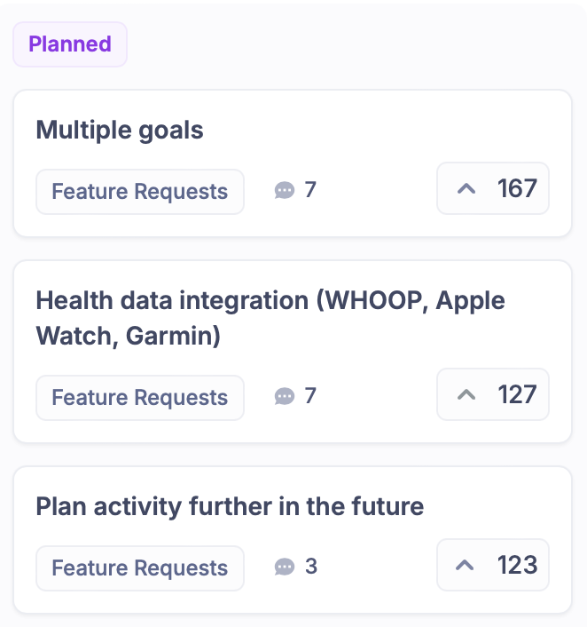Click comment count 7 on Health data integration
The width and height of the screenshot is (587, 627).
pos(310,395)
